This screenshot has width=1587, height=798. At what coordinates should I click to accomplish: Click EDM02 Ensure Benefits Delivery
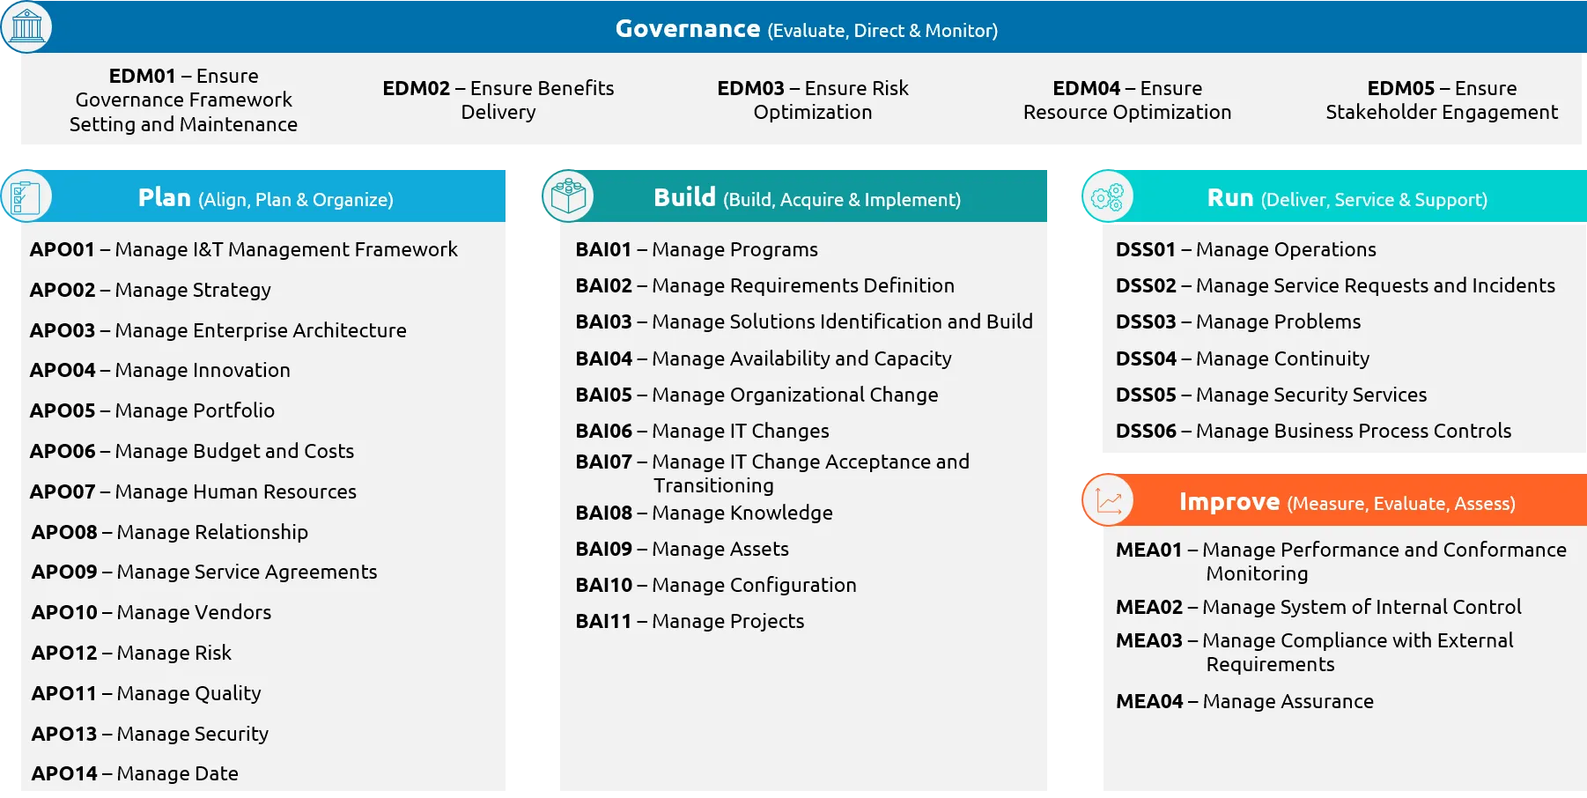498,100
